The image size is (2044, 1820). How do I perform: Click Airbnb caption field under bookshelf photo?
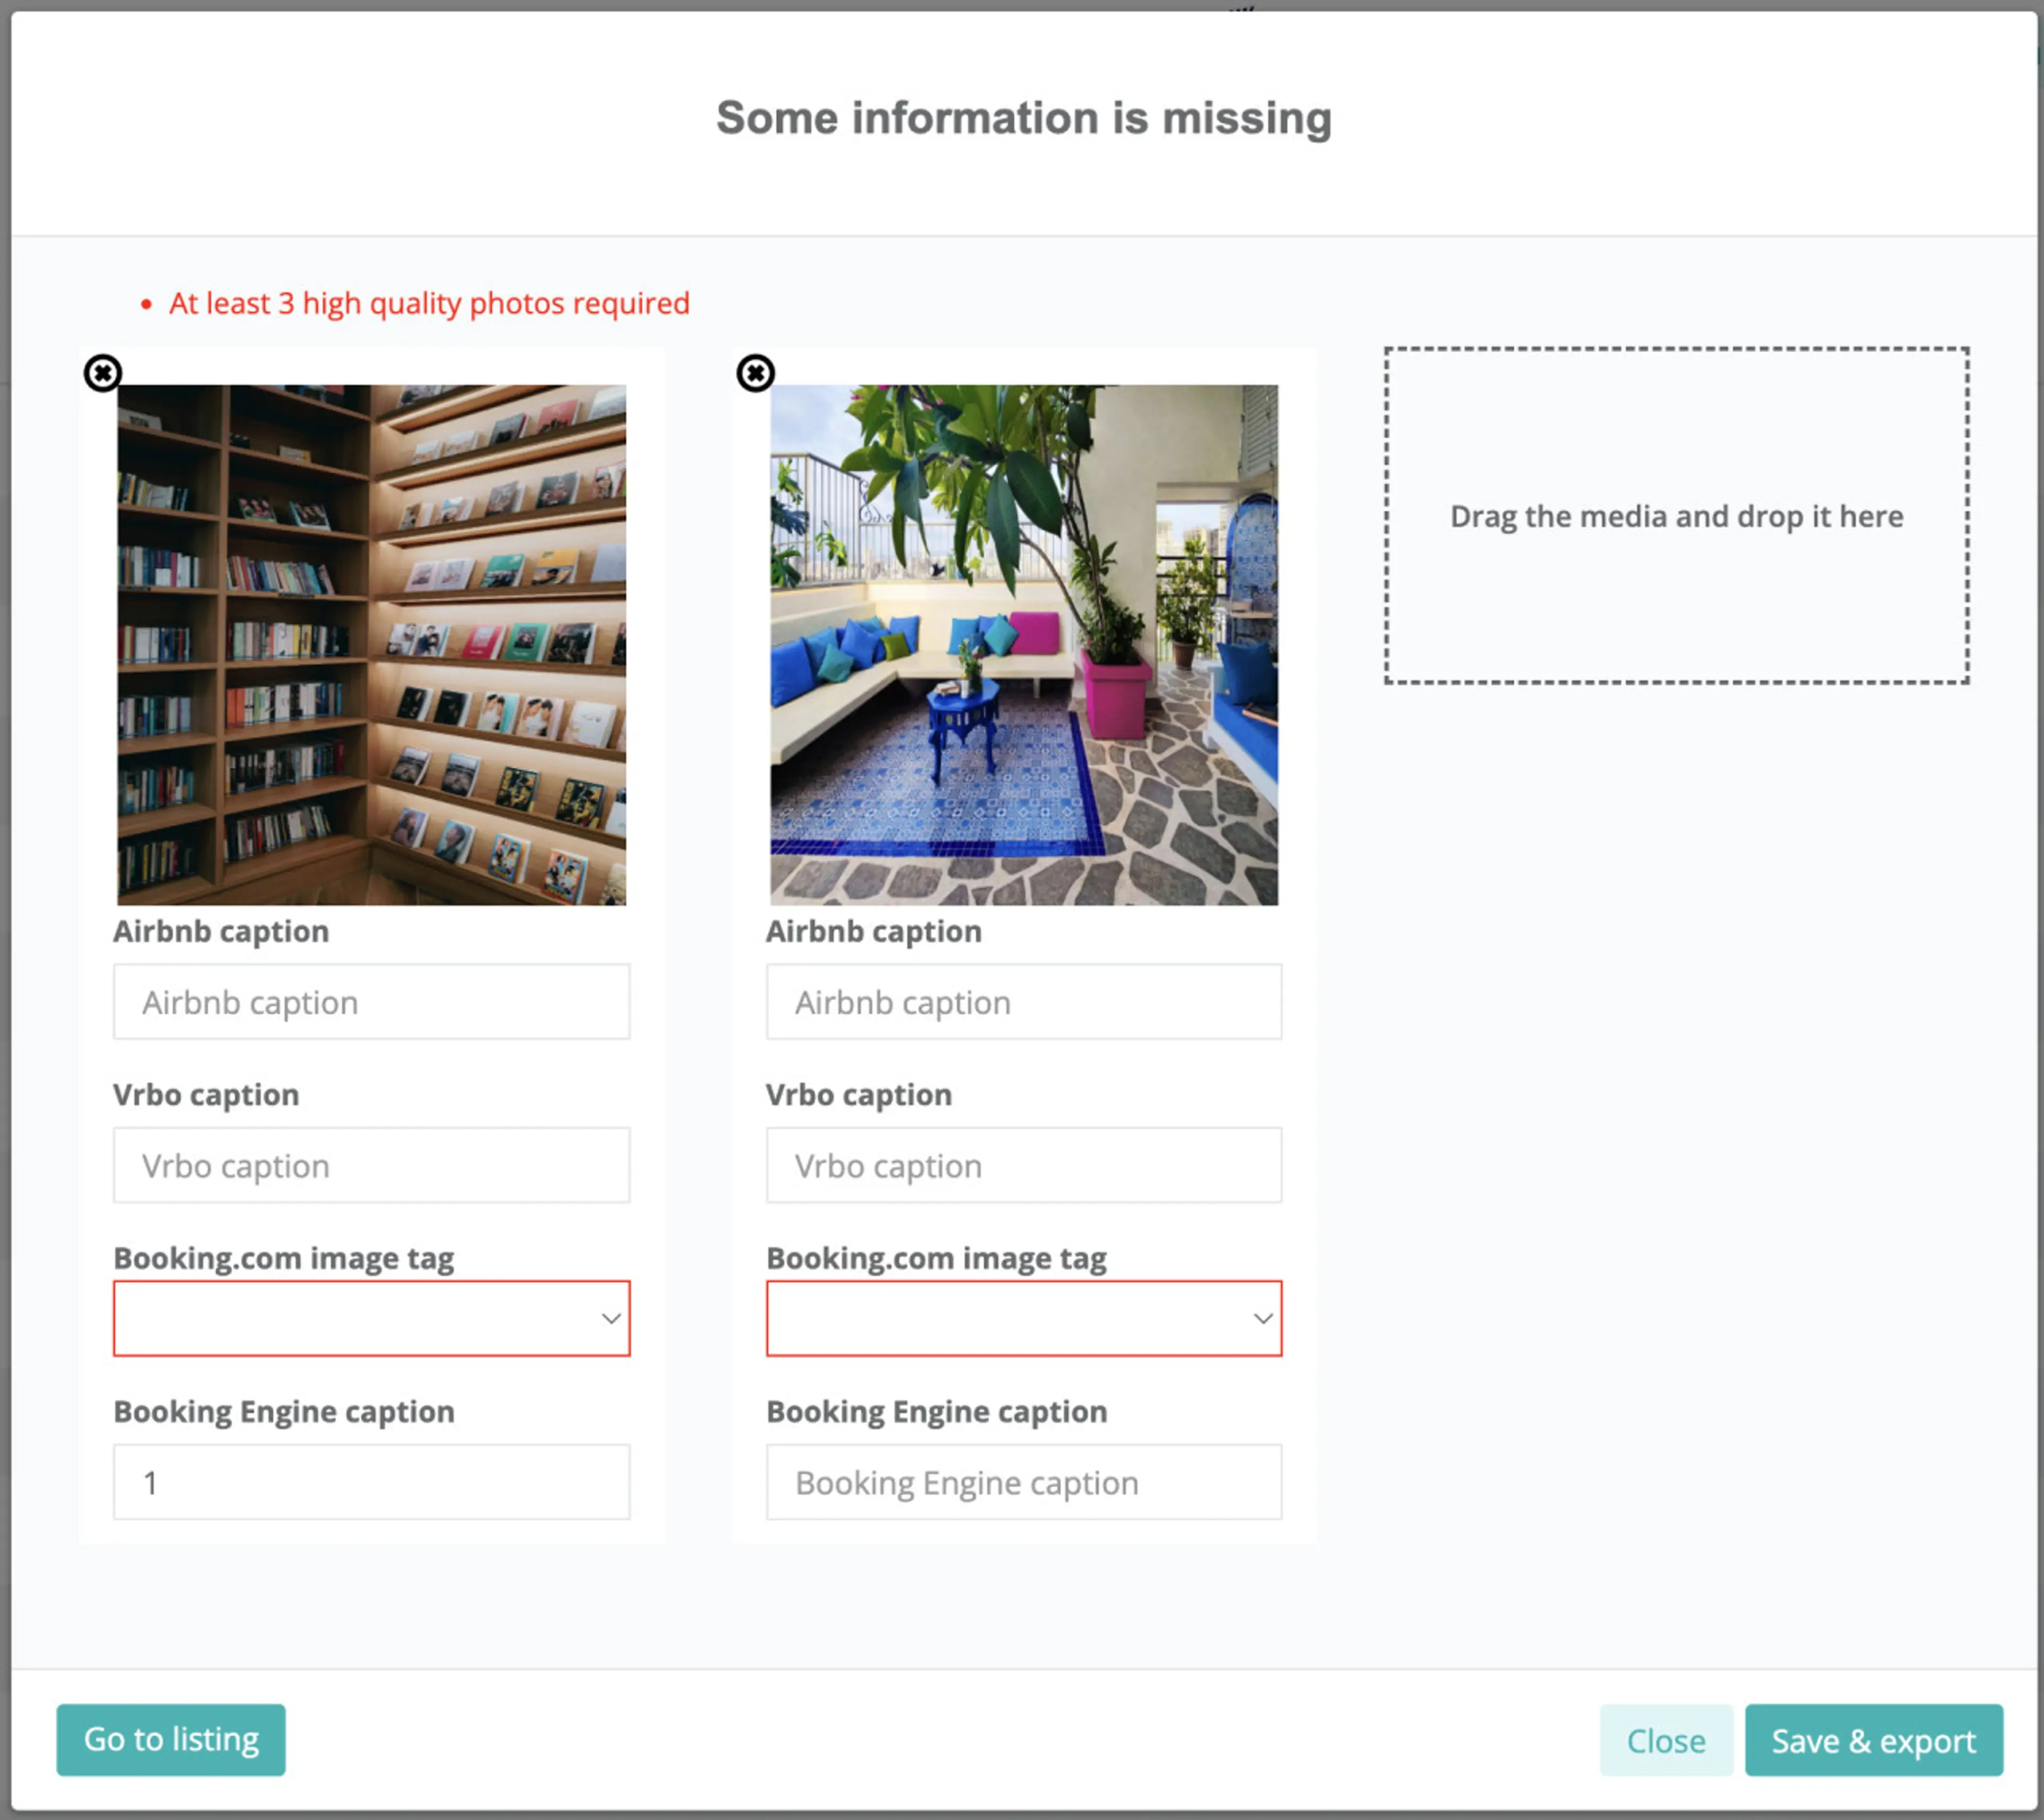pos(371,1001)
